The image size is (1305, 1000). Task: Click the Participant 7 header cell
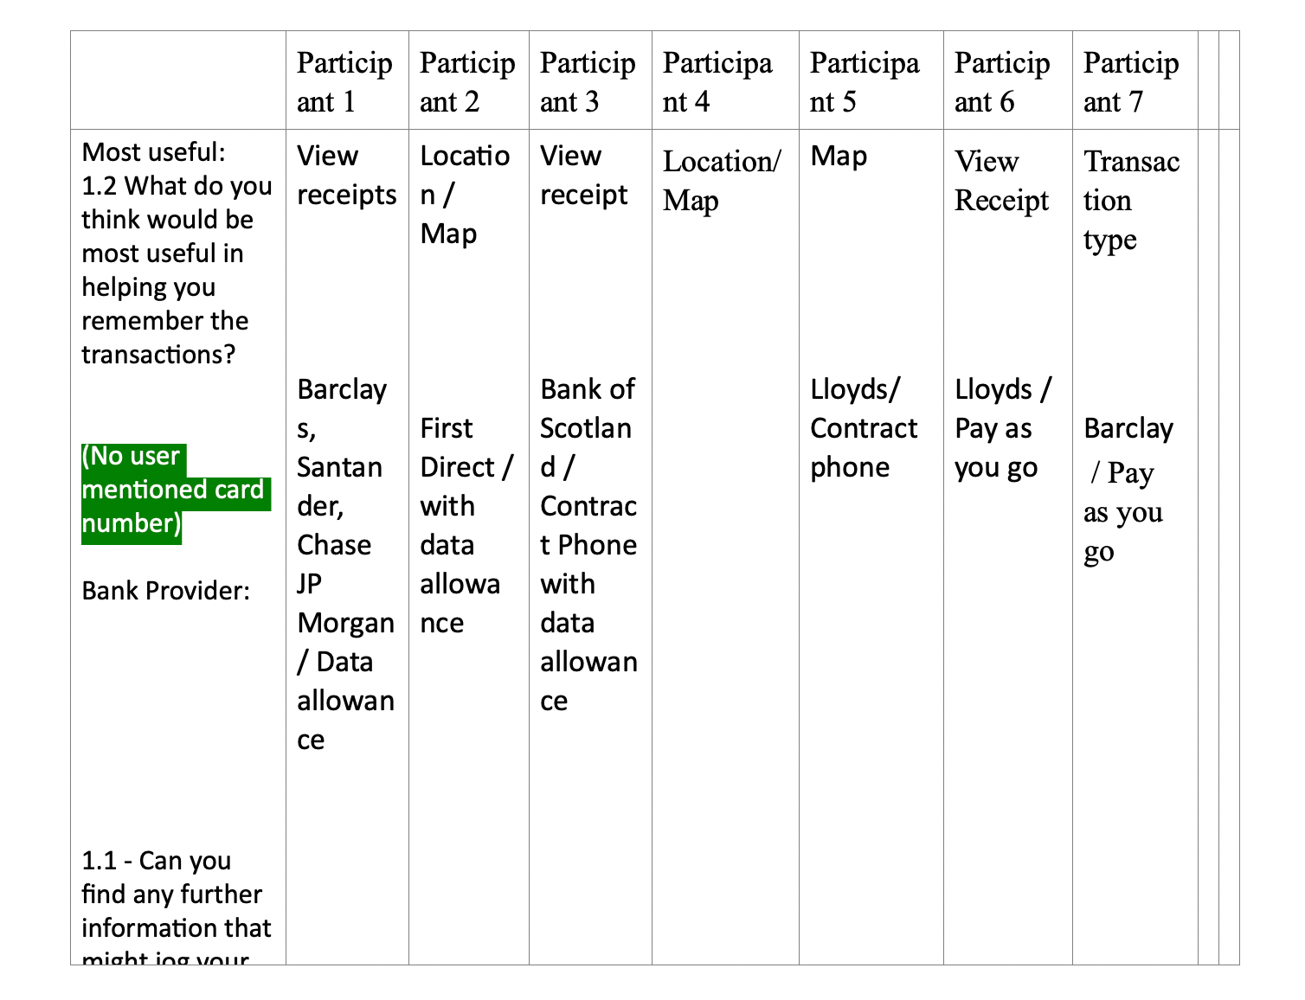(x=1135, y=80)
